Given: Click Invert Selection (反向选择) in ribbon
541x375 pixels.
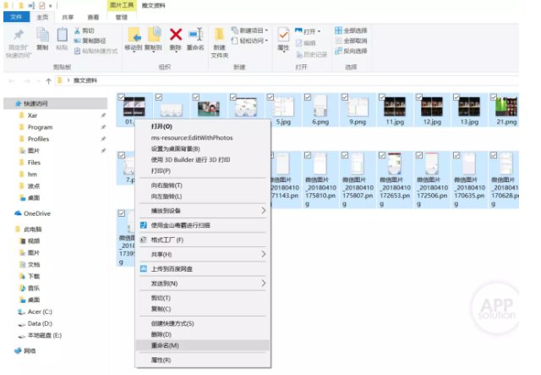Looking at the screenshot, I should tap(353, 51).
